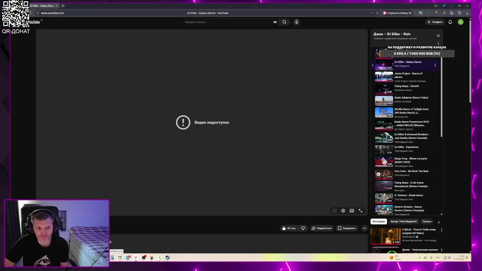Screen dimensions: 482x271
Task: Click the www.youtube.com address bar
Action: click(x=52, y=13)
